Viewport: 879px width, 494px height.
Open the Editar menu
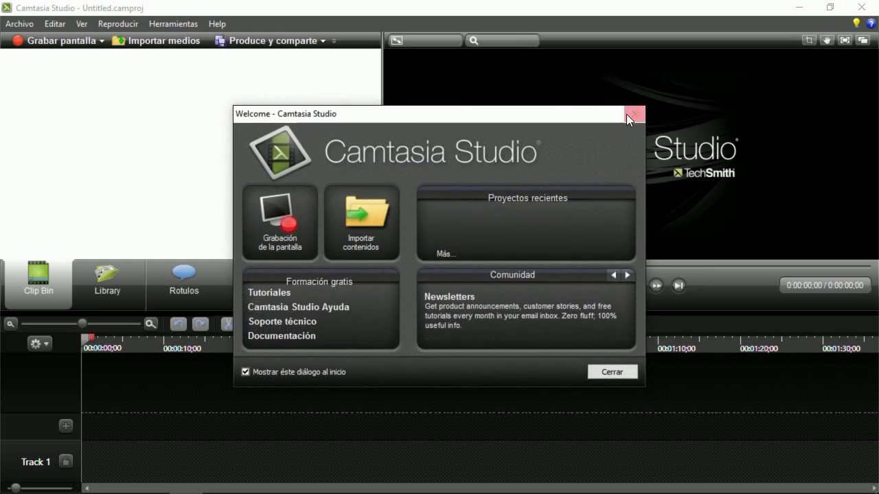tap(55, 24)
